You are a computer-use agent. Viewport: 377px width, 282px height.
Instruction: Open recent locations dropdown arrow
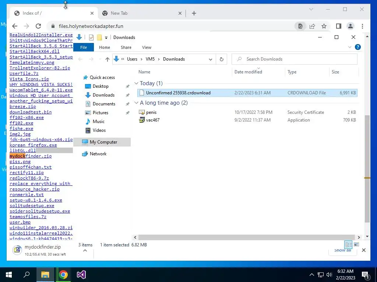click(100, 59)
